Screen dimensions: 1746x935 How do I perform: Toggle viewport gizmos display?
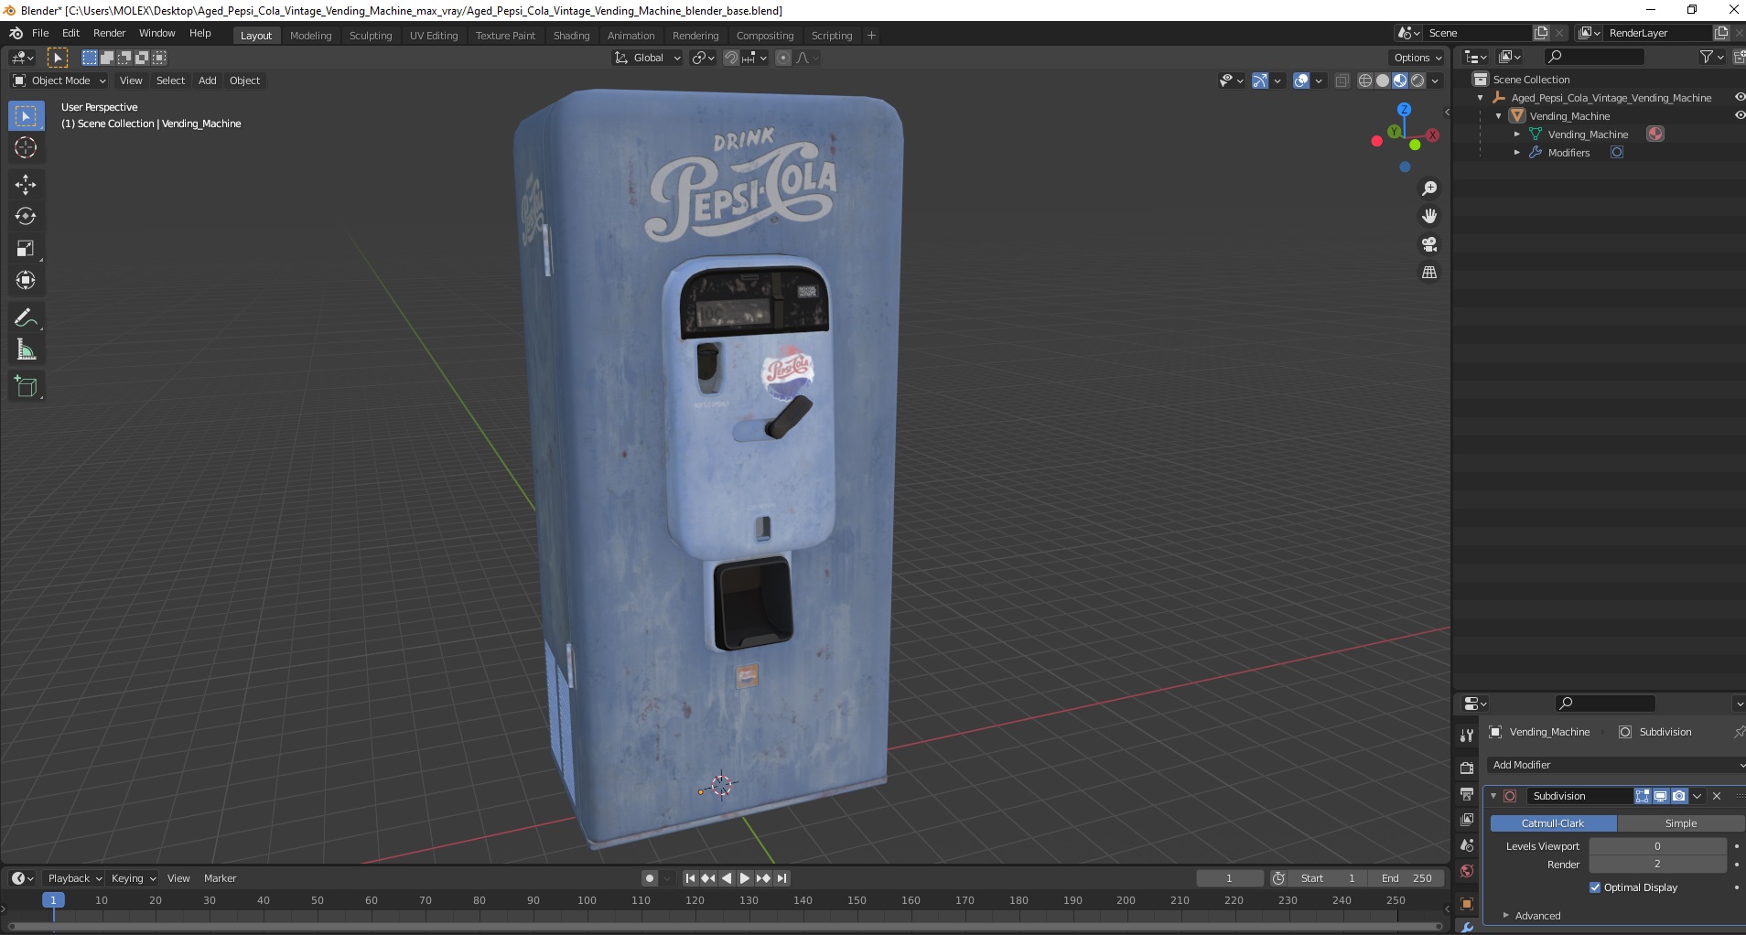click(x=1260, y=81)
